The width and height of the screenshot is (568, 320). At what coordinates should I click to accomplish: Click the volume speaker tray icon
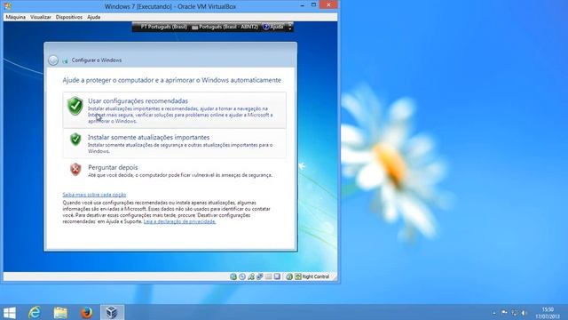pyautogui.click(x=525, y=313)
